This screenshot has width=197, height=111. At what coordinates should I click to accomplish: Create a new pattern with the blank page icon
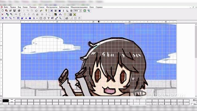click(2, 11)
